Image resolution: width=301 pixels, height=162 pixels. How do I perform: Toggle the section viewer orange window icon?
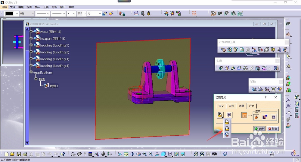(244, 115)
